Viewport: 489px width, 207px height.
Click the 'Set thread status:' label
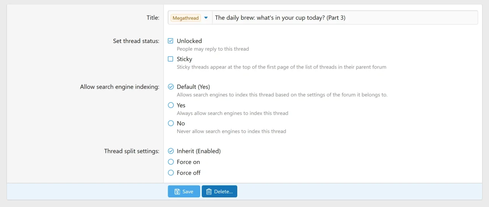[136, 41]
